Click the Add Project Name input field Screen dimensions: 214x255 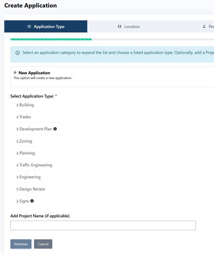103,226
